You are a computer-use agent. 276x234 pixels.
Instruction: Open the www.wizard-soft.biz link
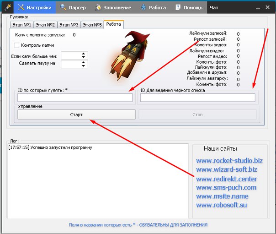(x=227, y=169)
